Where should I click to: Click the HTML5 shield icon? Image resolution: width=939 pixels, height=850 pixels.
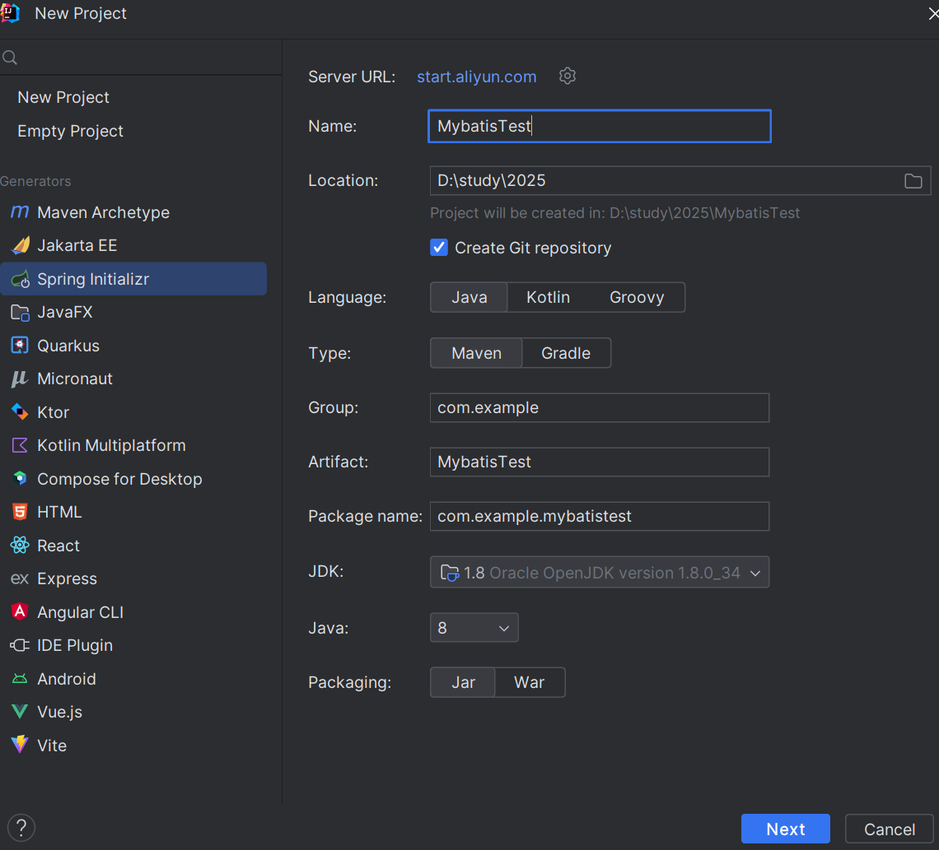[x=20, y=512]
